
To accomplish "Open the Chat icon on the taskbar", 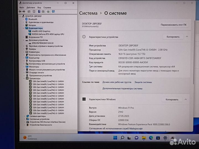I will (136, 138).
